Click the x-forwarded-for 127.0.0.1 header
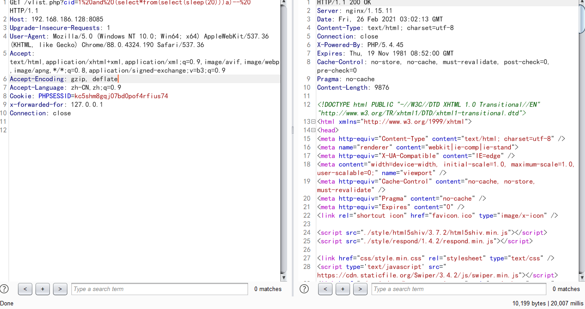The width and height of the screenshot is (585, 309). click(x=57, y=105)
